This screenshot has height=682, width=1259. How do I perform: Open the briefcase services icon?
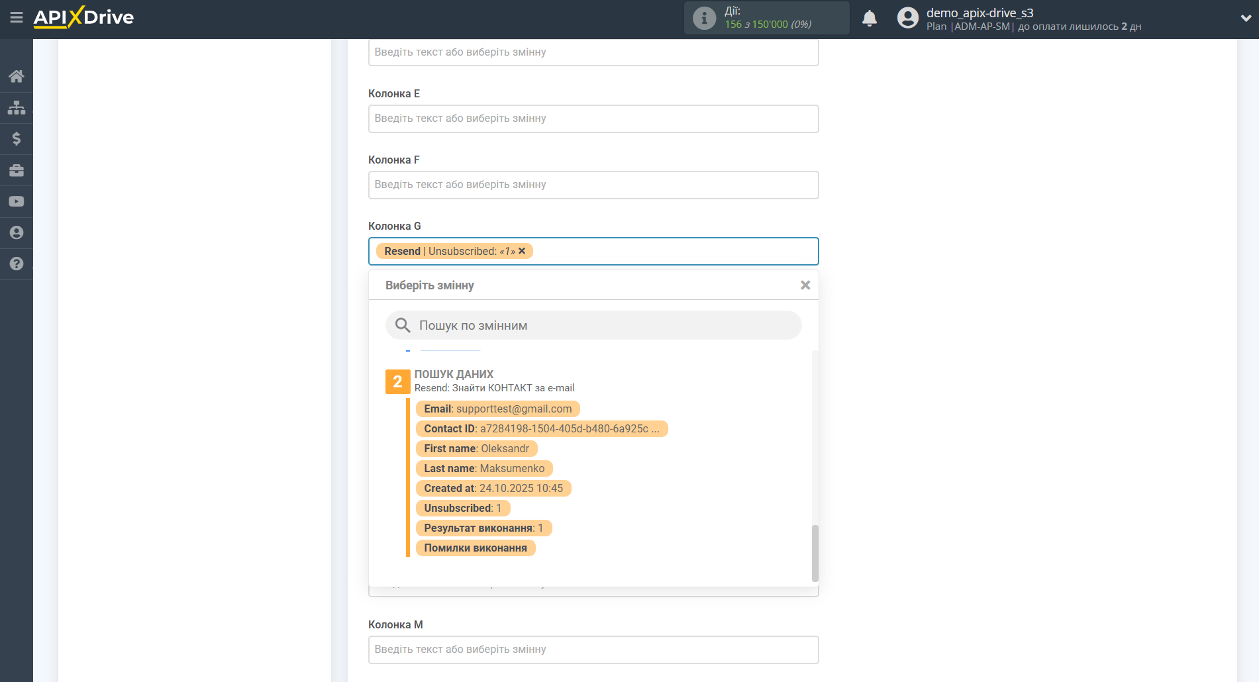tap(17, 170)
